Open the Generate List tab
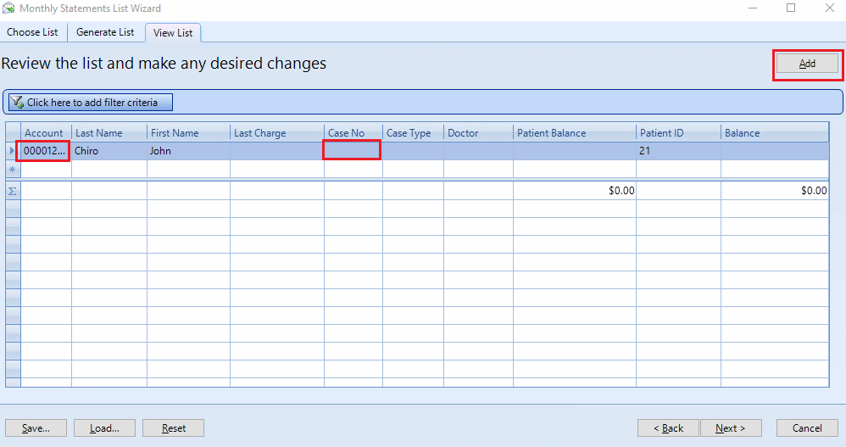The height and width of the screenshot is (447, 846). 105,32
